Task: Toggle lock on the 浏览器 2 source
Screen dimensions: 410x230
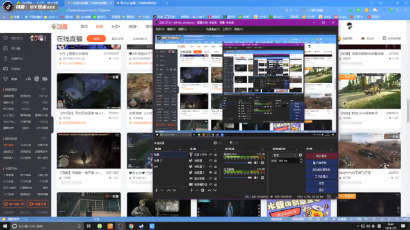Action: (x=215, y=166)
